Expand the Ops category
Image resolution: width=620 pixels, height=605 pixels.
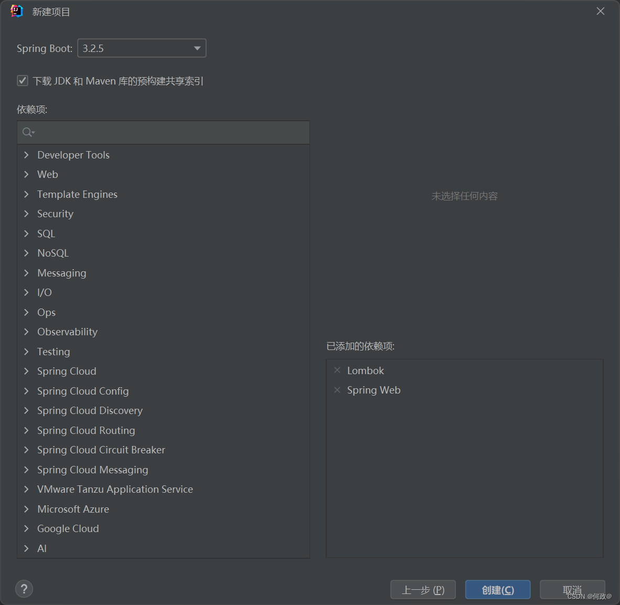click(x=27, y=312)
